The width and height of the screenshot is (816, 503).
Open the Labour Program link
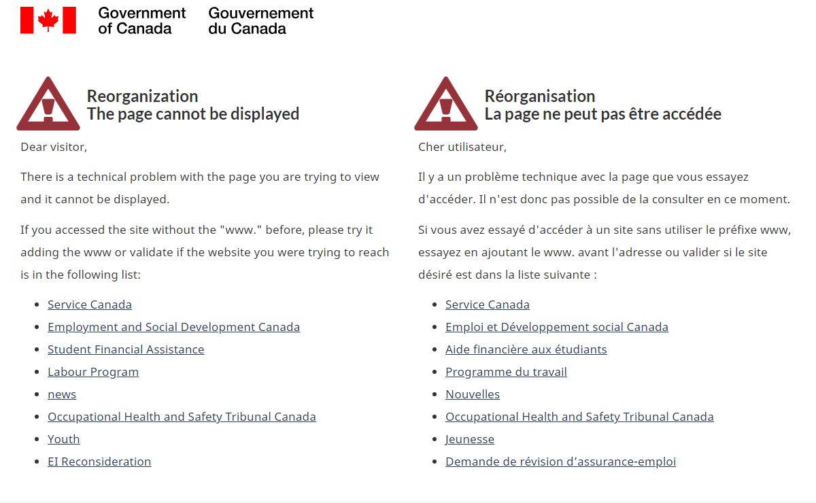coord(93,372)
